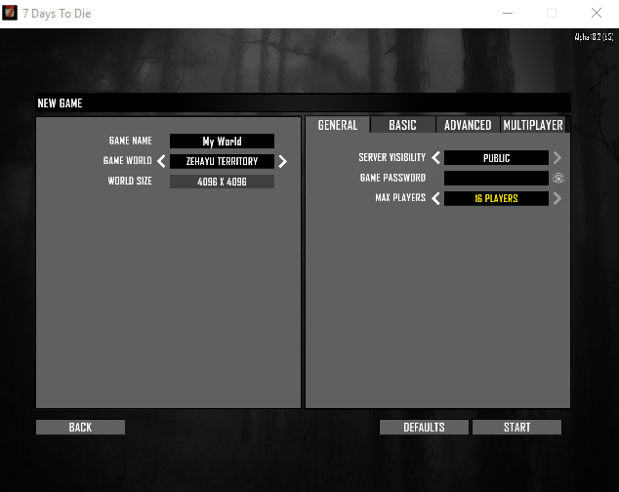Screen dimensions: 619x492
Task: Click the Game Password field
Action: pyautogui.click(x=496, y=178)
